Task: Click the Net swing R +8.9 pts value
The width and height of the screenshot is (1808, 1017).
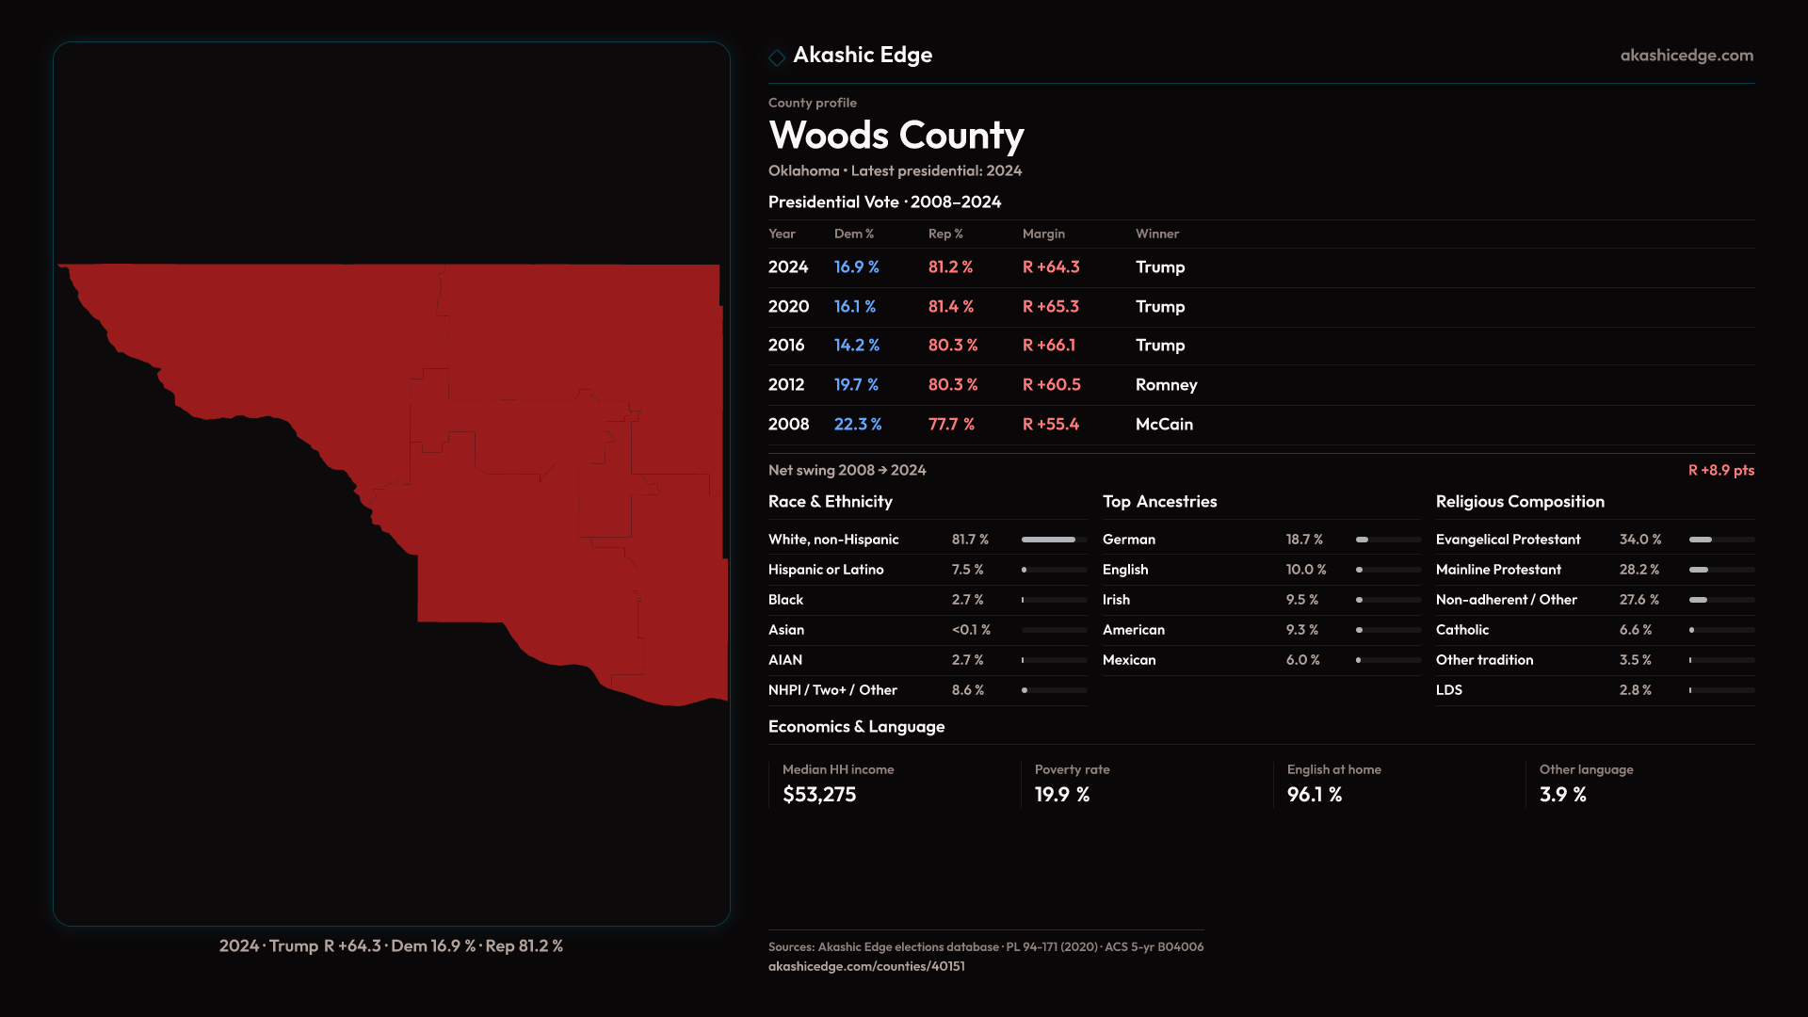Action: [x=1720, y=470]
